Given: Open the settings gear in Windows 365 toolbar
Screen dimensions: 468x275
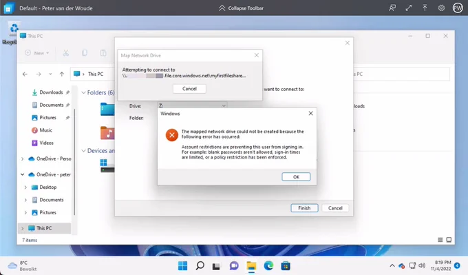Looking at the screenshot, I should tap(441, 8).
